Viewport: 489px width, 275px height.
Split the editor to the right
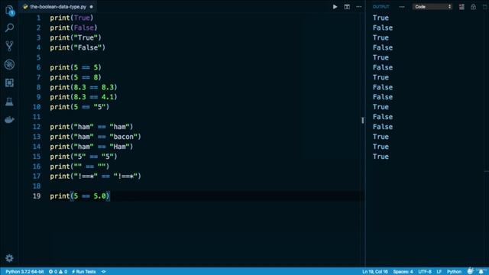(347, 7)
